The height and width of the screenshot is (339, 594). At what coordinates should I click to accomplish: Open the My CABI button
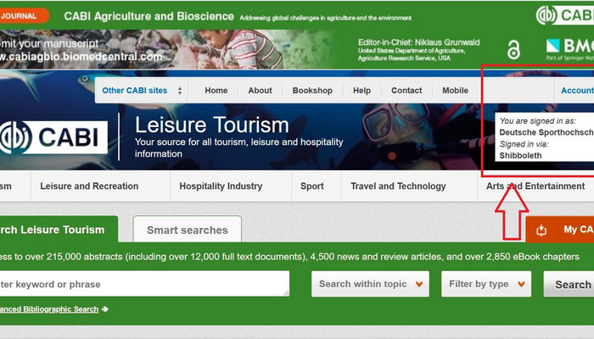pyautogui.click(x=560, y=230)
